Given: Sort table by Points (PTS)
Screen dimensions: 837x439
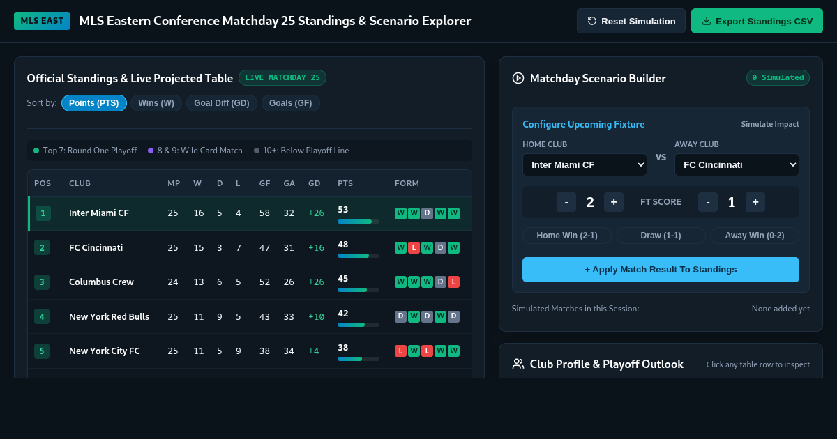Looking at the screenshot, I should (x=94, y=103).
